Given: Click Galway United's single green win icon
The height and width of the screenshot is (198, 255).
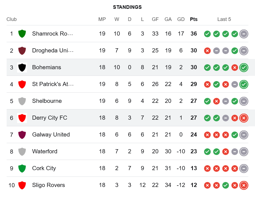Looking at the screenshot, I should (235, 135).
